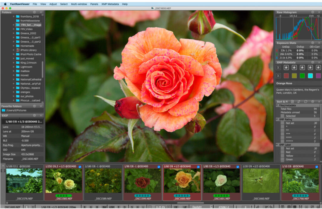The height and width of the screenshot is (209, 322).
Task: Check the Selected filter box
Action: 282,116
